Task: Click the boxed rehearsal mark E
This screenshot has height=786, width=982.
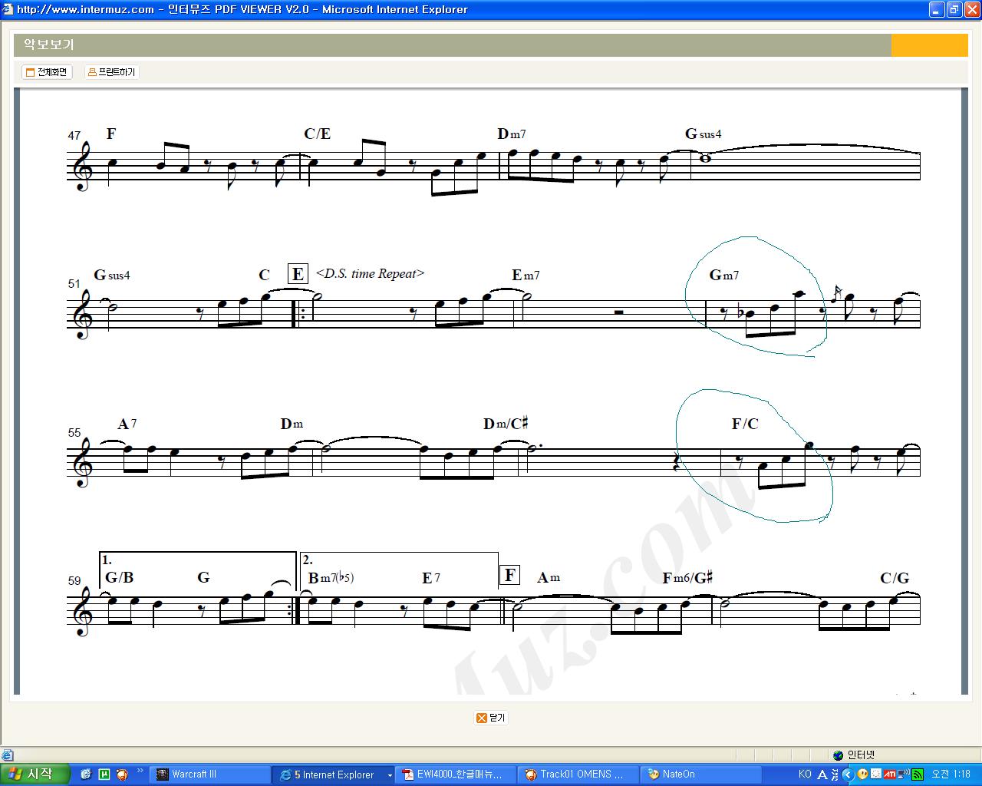Action: pos(298,274)
